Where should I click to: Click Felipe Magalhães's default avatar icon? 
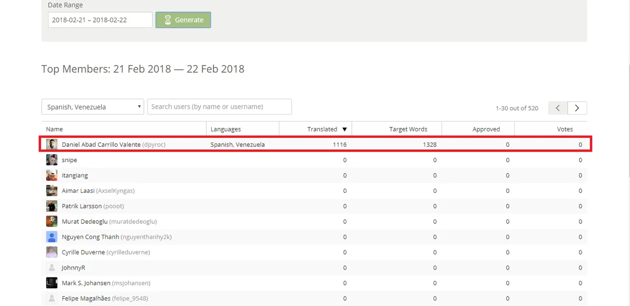click(x=52, y=298)
